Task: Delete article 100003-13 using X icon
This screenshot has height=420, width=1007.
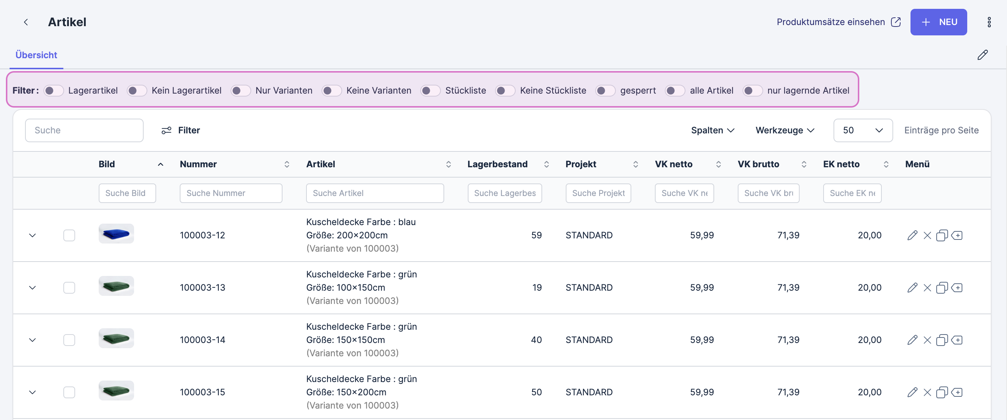Action: (927, 288)
